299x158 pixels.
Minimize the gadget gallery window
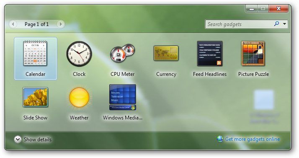click(x=252, y=8)
